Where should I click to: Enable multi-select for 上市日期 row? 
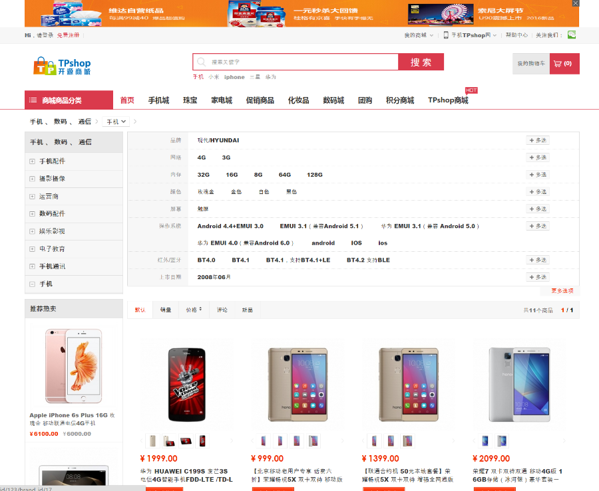coord(538,277)
